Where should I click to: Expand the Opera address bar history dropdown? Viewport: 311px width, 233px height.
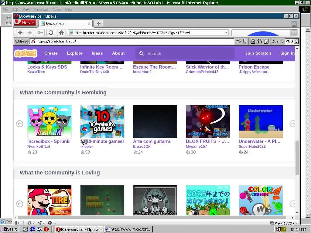pos(226,32)
